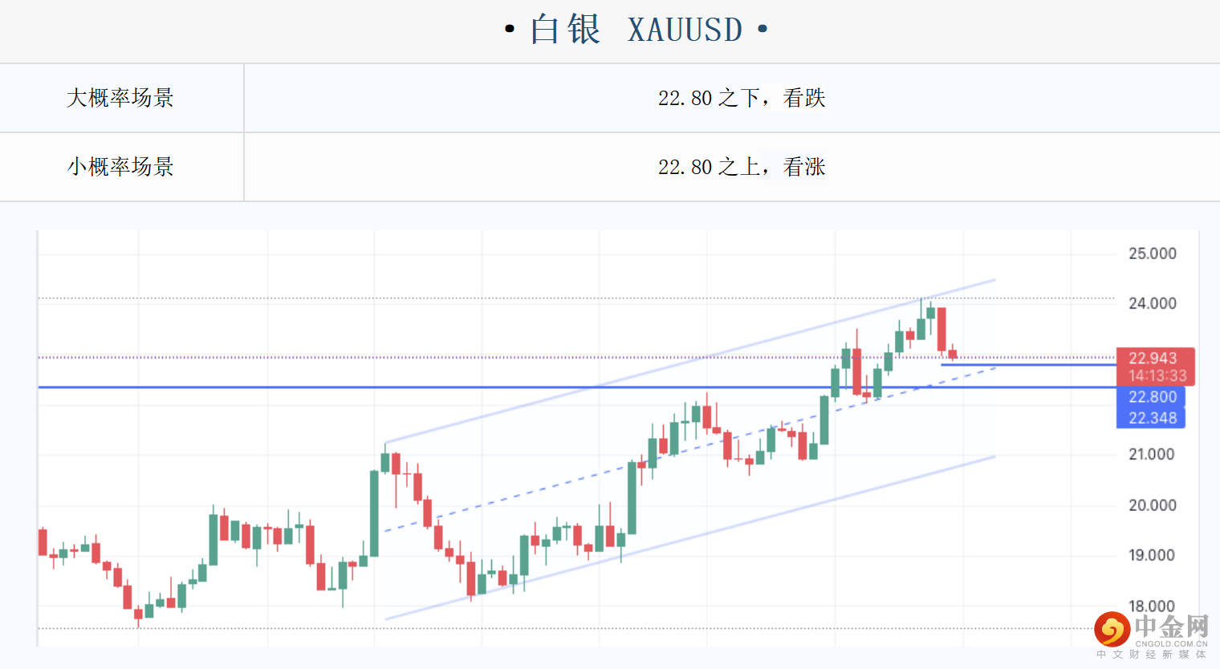Click the 24.000 price axis label
This screenshot has height=669, width=1220.
click(1152, 303)
